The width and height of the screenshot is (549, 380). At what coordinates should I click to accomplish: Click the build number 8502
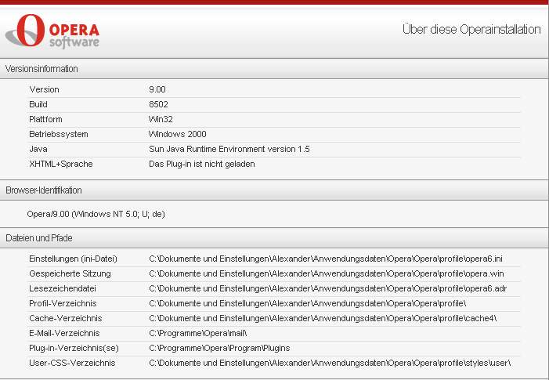tap(158, 104)
